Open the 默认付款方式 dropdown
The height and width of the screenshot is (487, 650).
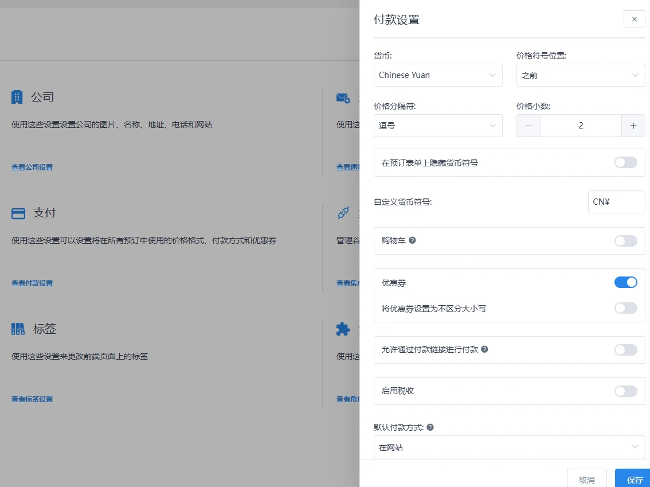[x=510, y=446]
